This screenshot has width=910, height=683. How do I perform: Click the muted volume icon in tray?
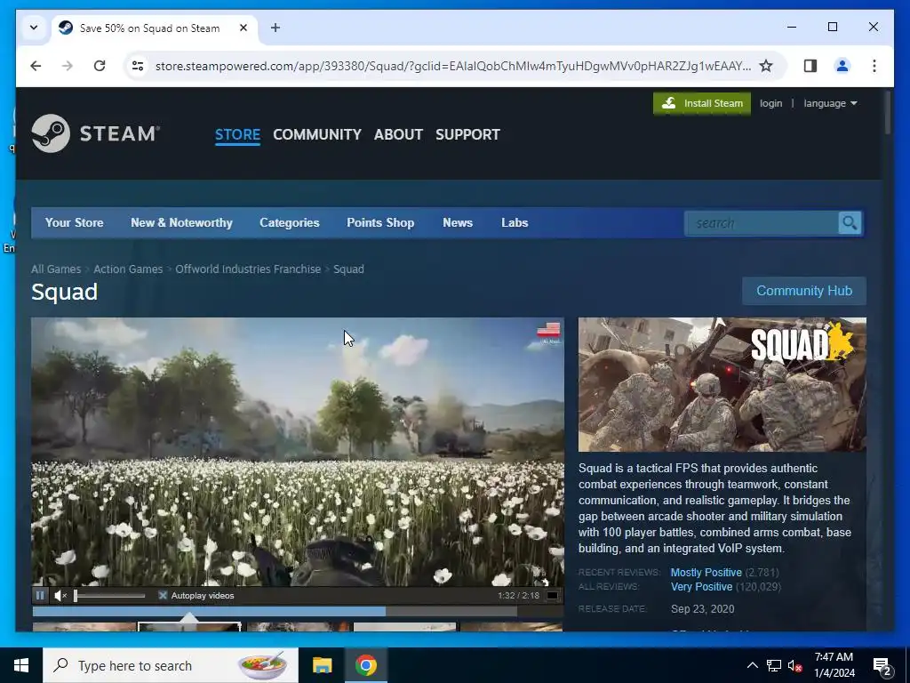click(794, 665)
